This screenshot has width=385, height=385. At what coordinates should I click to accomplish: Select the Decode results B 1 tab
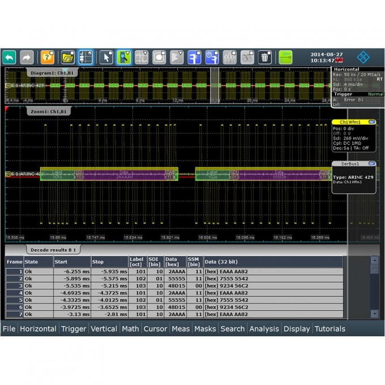coord(53,250)
